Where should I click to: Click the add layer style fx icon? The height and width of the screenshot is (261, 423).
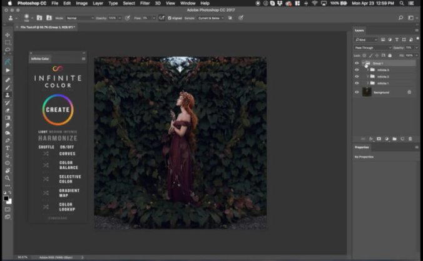click(x=371, y=138)
